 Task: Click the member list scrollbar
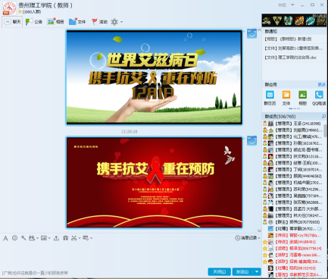coord(325,130)
